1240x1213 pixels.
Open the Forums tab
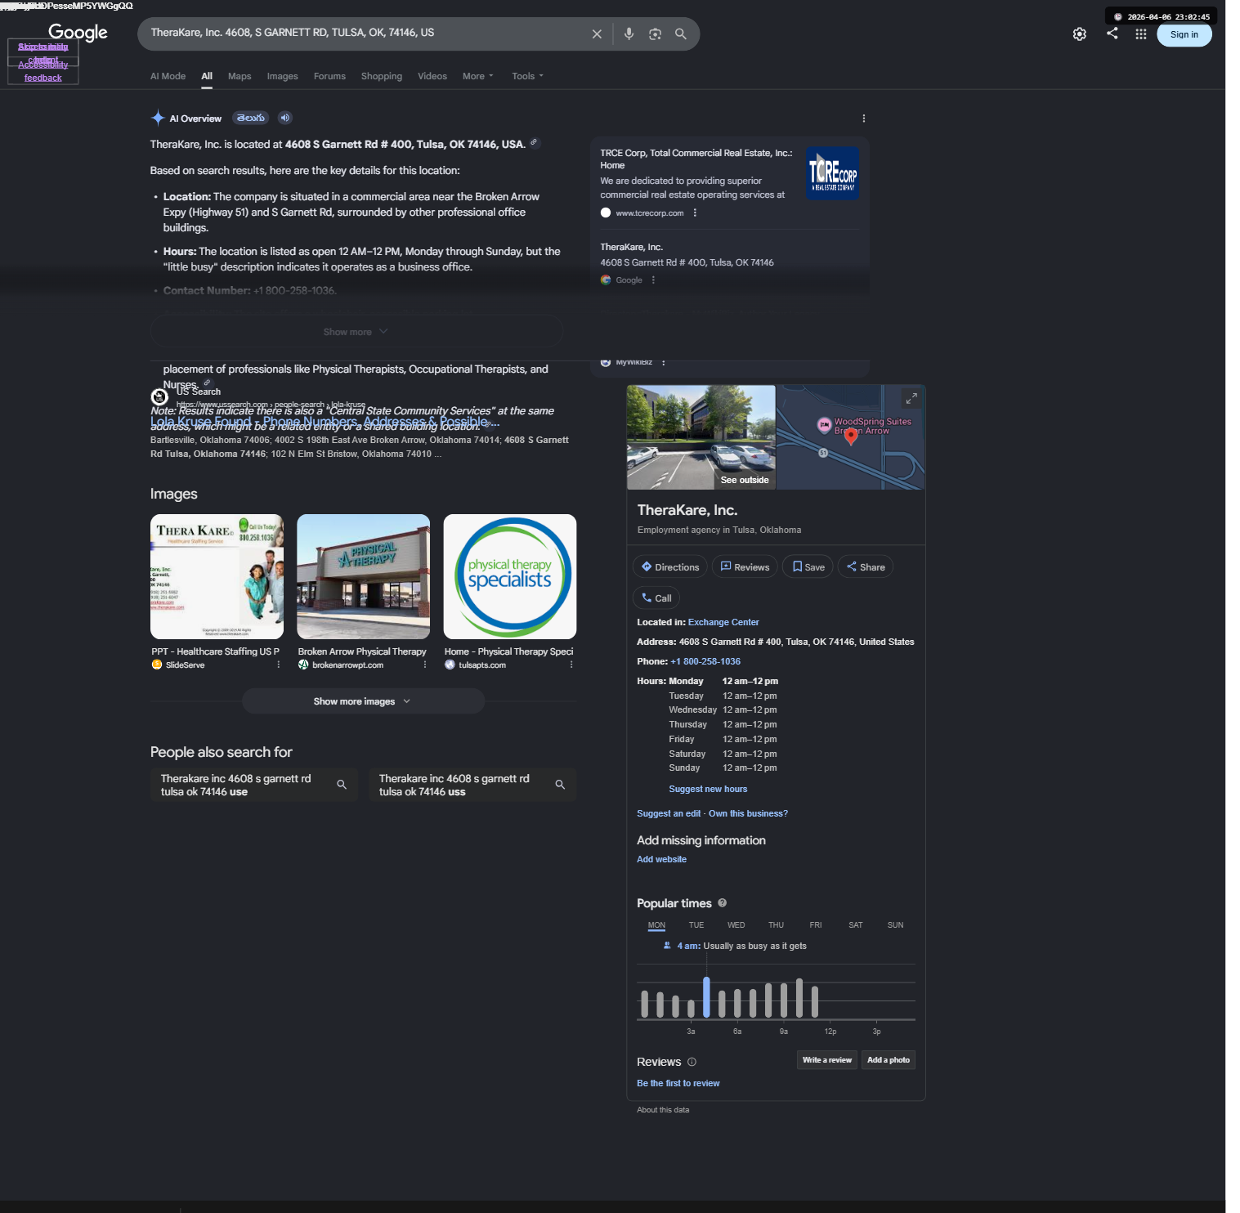click(329, 76)
